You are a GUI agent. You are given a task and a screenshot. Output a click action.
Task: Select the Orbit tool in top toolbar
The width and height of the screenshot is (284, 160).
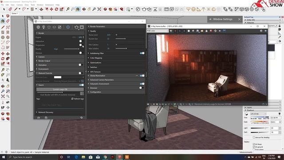point(84,9)
